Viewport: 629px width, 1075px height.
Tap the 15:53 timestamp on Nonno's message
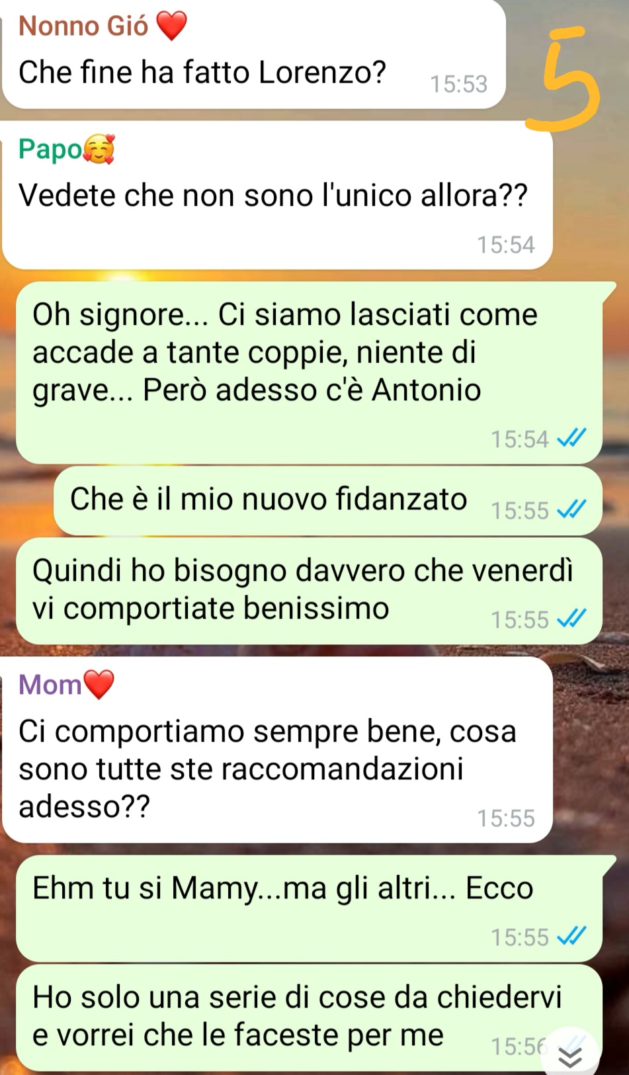[x=458, y=84]
